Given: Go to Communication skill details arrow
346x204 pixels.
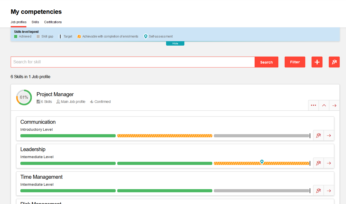Looking at the screenshot, I should coord(329,135).
